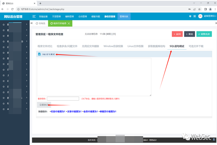Click the site information icon in the address bar

click(18, 9)
